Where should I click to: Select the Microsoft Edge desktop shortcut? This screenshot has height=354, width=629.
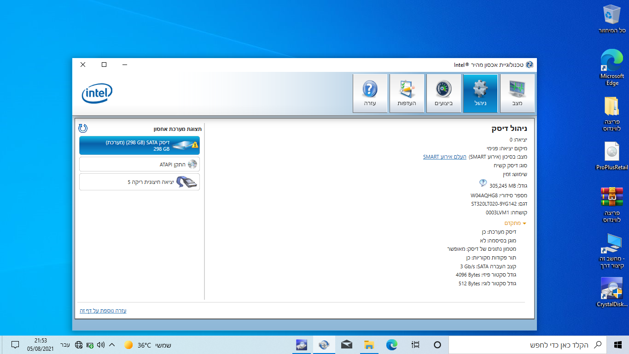pos(612,68)
